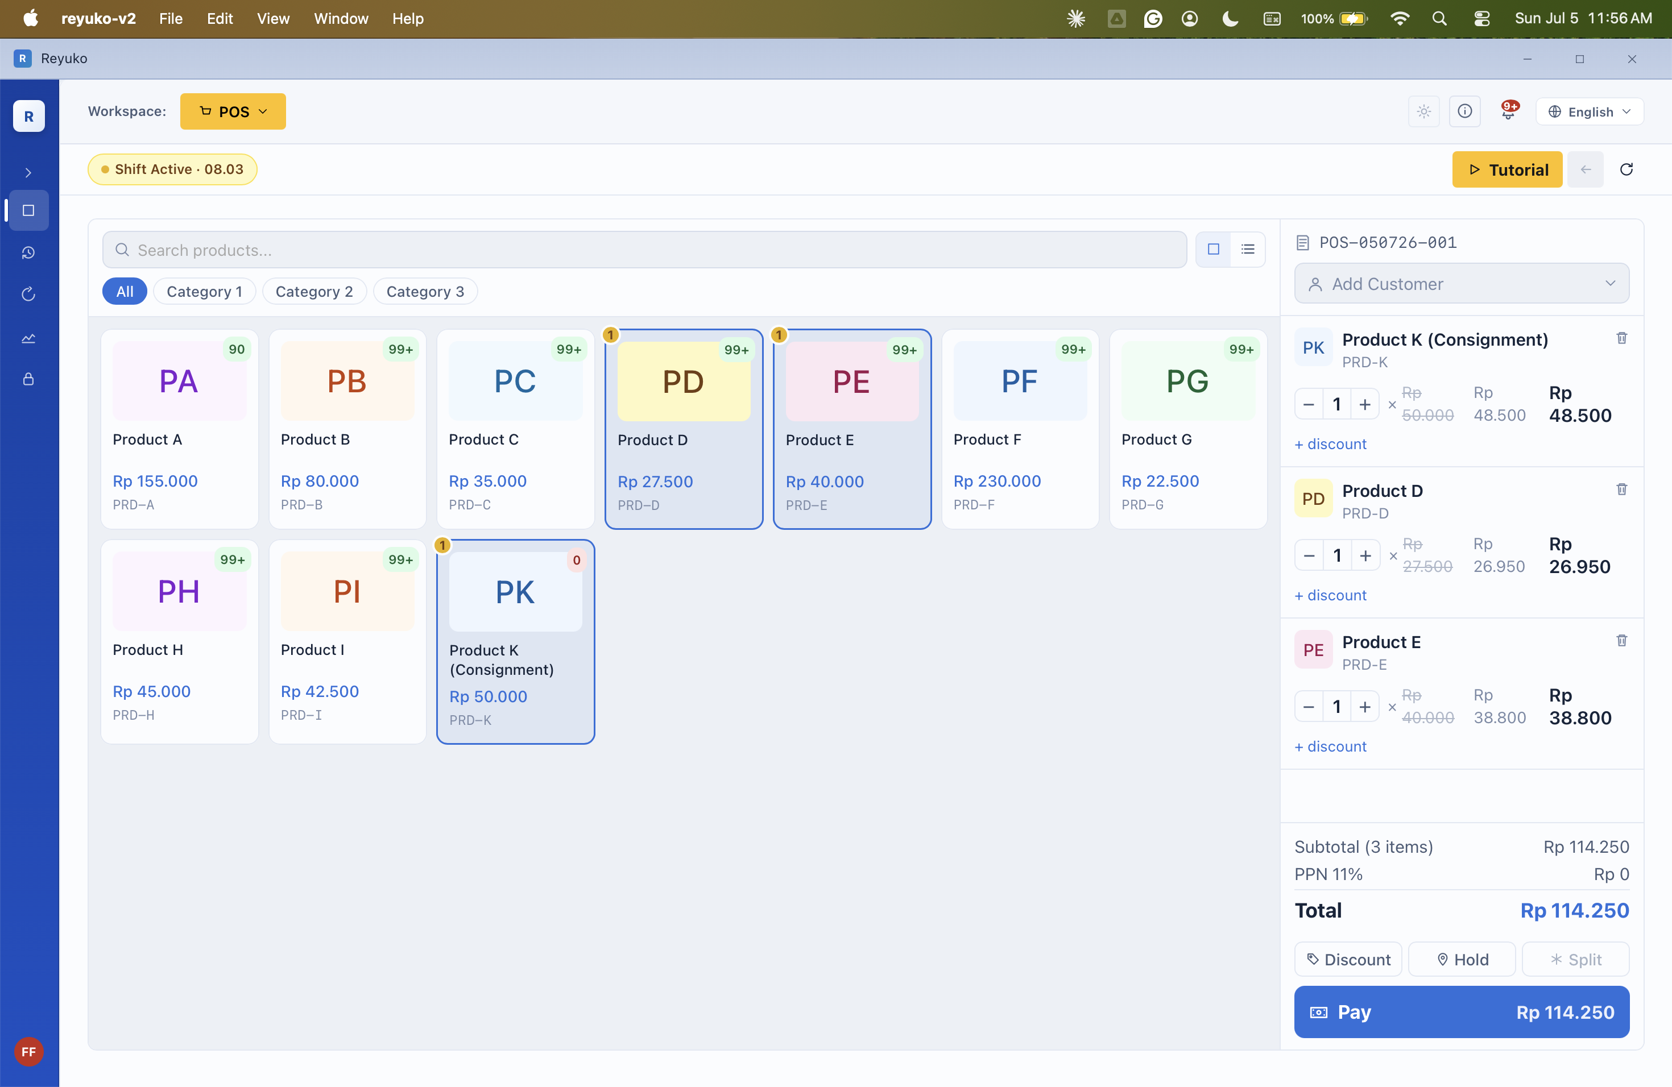Decrease Product E cart quantity

(1309, 707)
